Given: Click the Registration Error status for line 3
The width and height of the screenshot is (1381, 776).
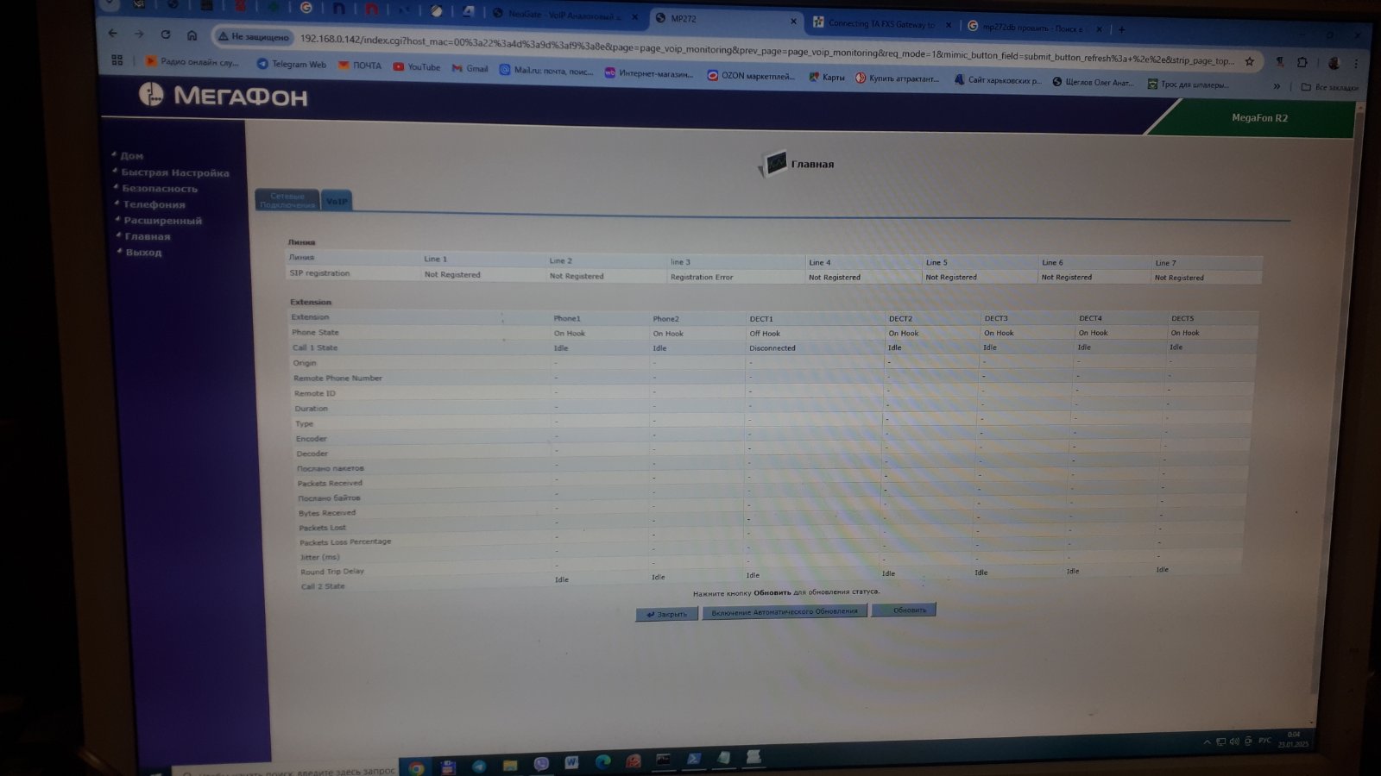Looking at the screenshot, I should (702, 277).
